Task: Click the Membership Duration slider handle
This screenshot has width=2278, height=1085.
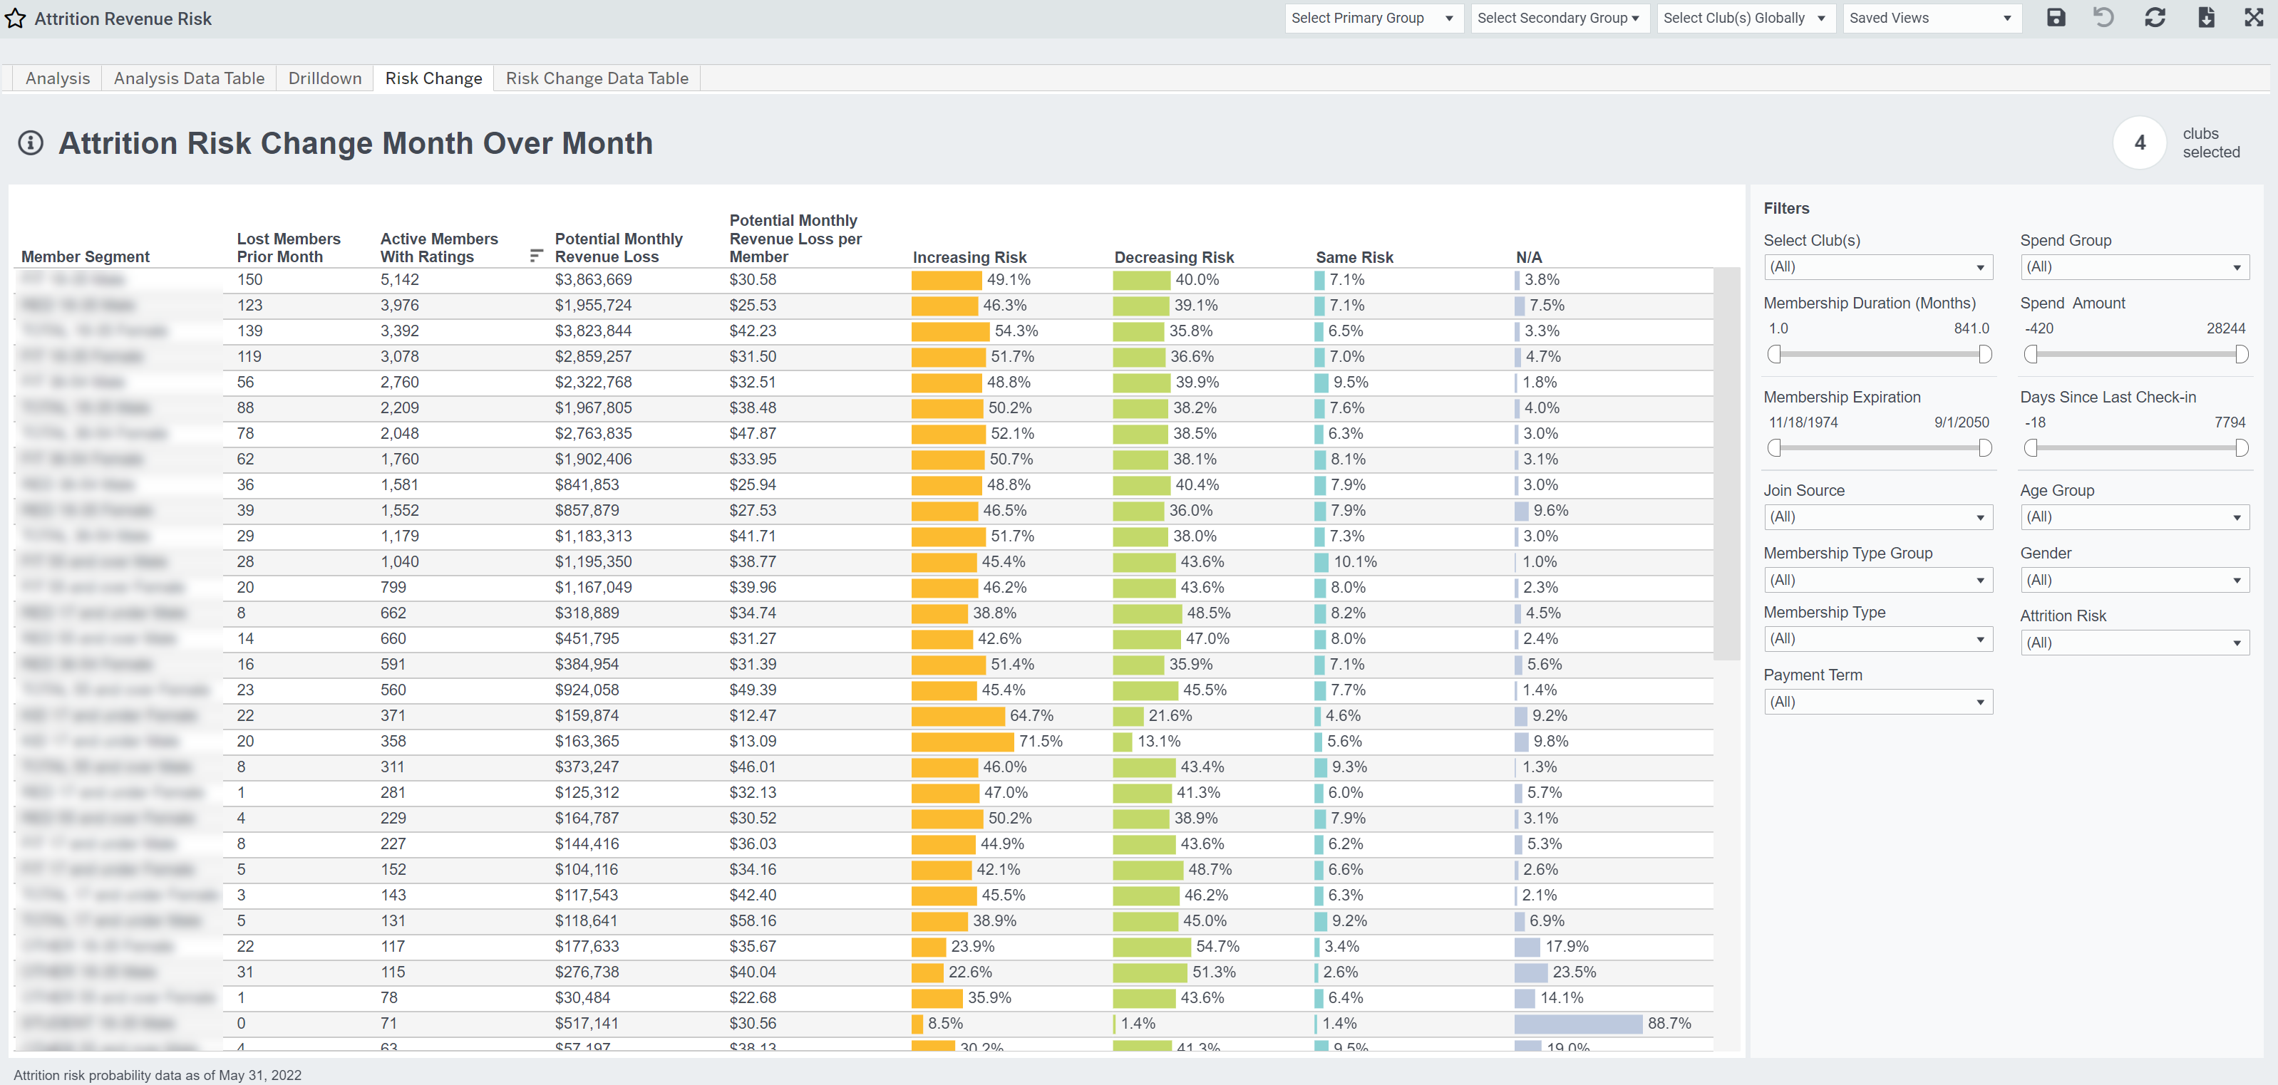Action: click(x=1775, y=354)
